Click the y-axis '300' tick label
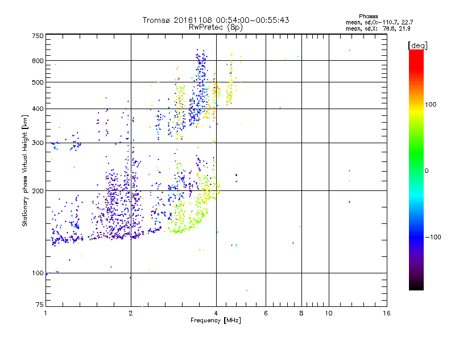This screenshot has width=455, height=341. [x=38, y=143]
